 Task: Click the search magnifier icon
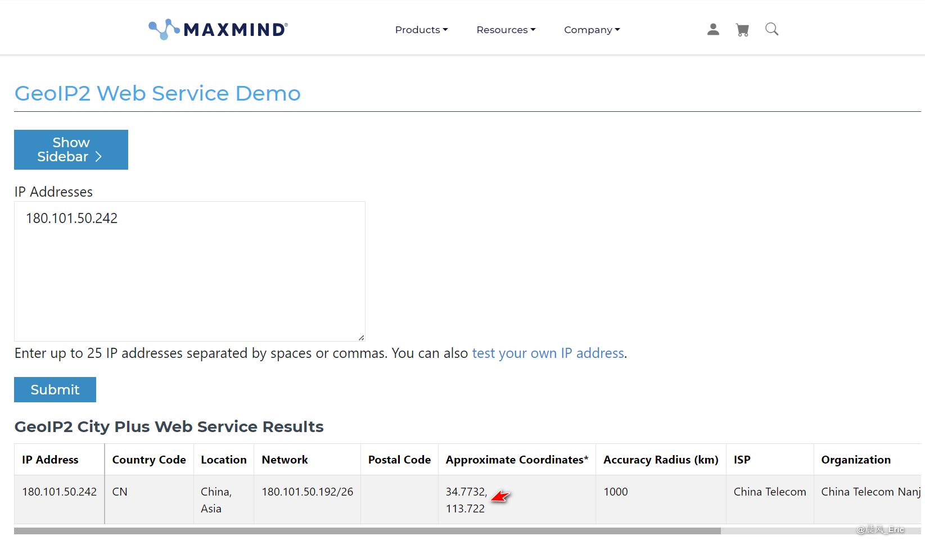[771, 29]
